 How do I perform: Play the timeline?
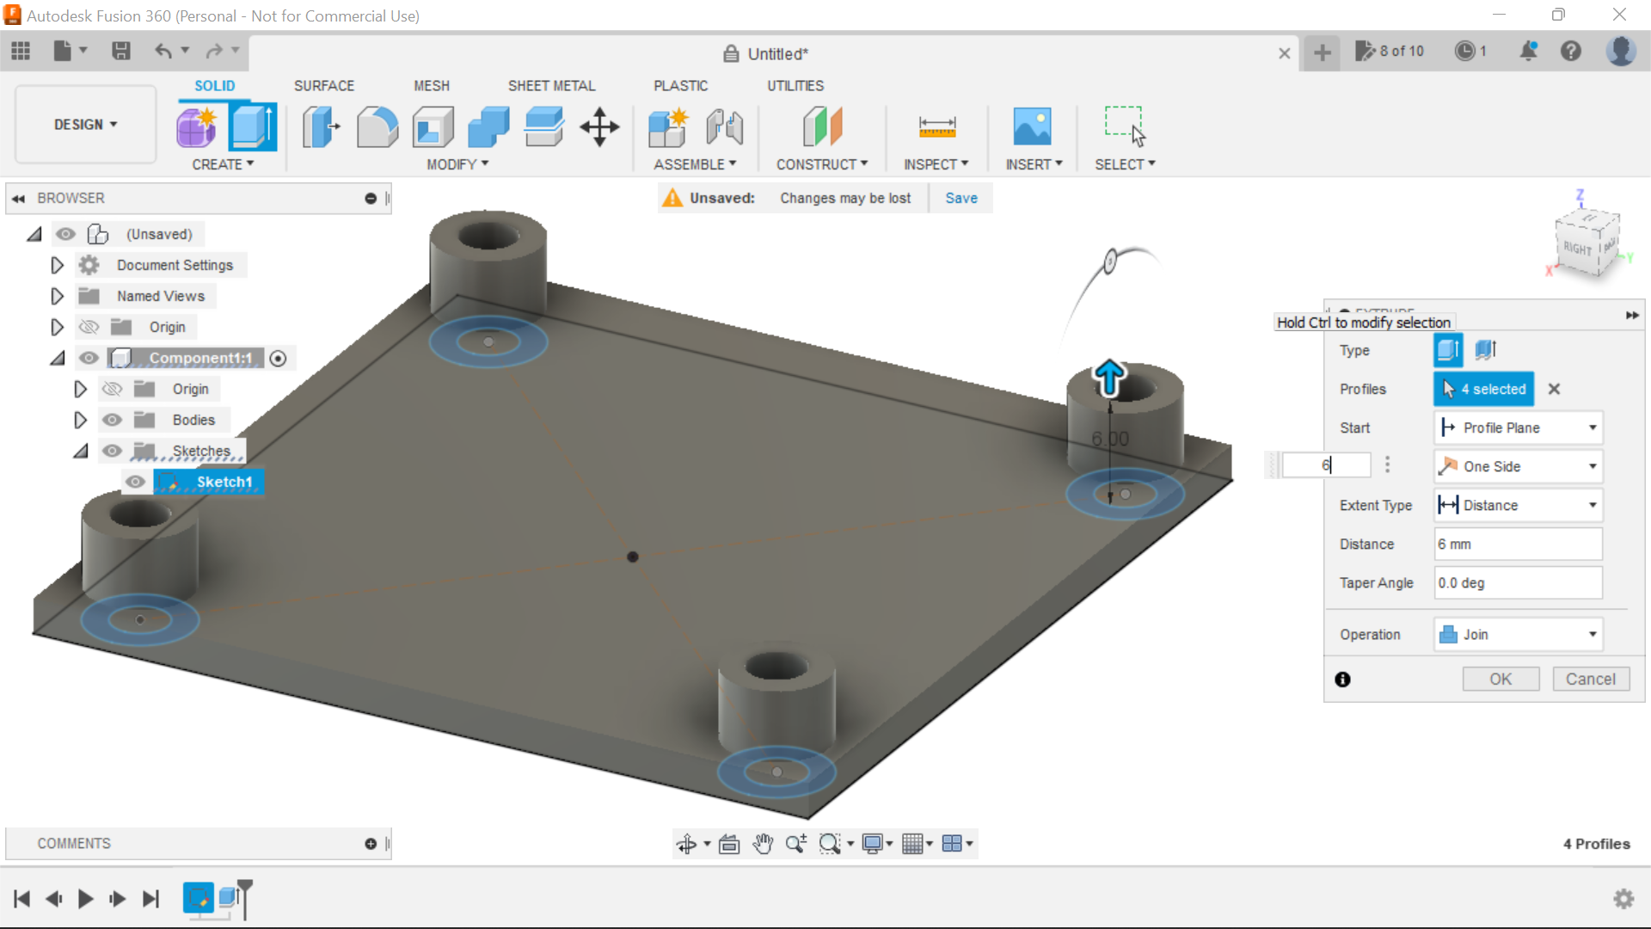pos(86,899)
